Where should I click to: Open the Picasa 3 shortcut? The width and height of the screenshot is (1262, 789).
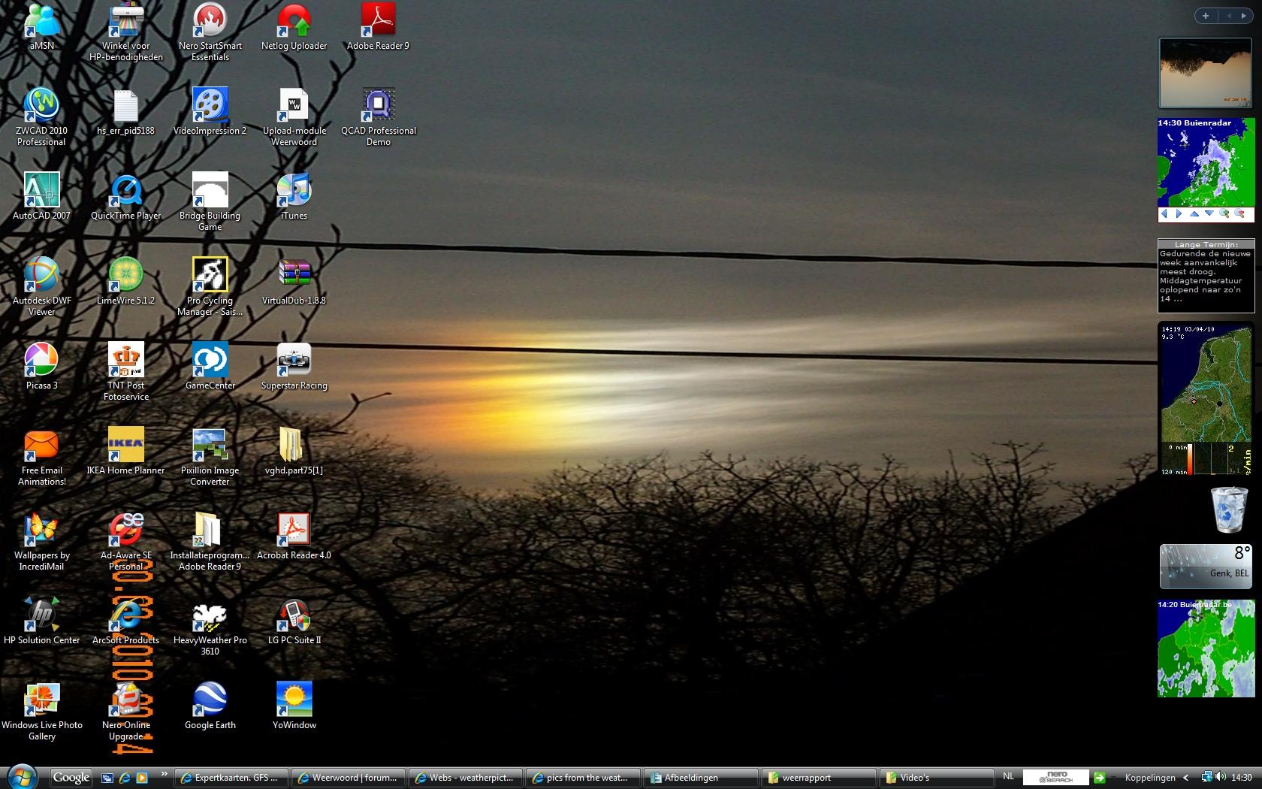point(42,366)
